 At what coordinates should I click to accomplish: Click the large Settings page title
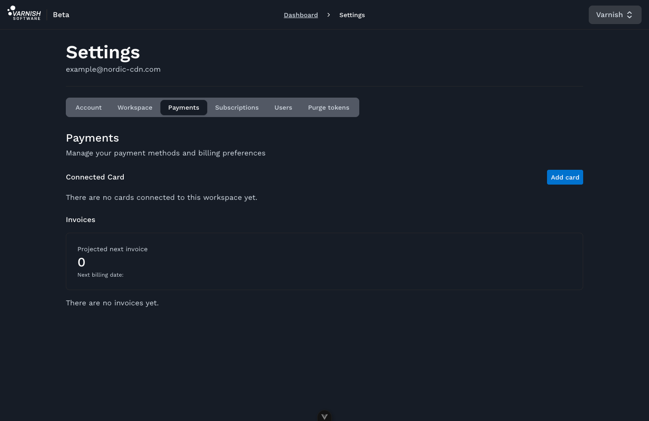(x=103, y=52)
